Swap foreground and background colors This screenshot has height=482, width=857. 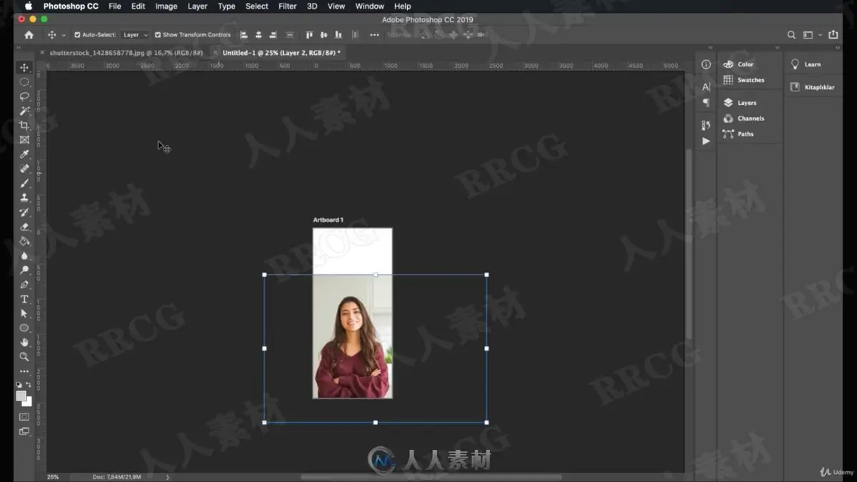(29, 386)
